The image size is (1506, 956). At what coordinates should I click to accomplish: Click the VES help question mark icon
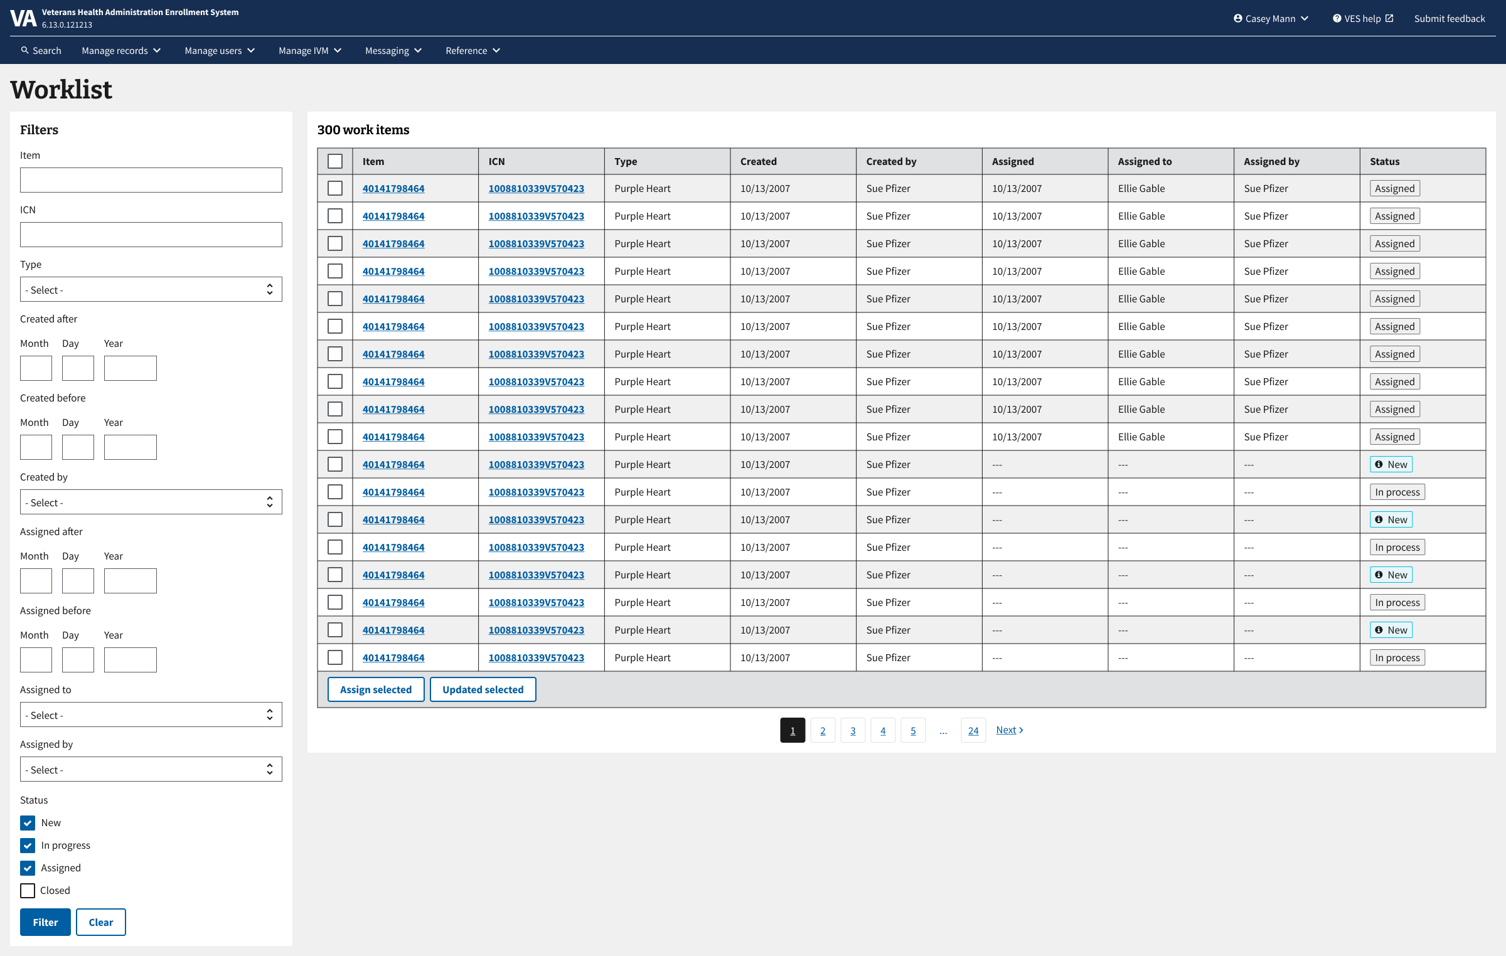[1337, 18]
